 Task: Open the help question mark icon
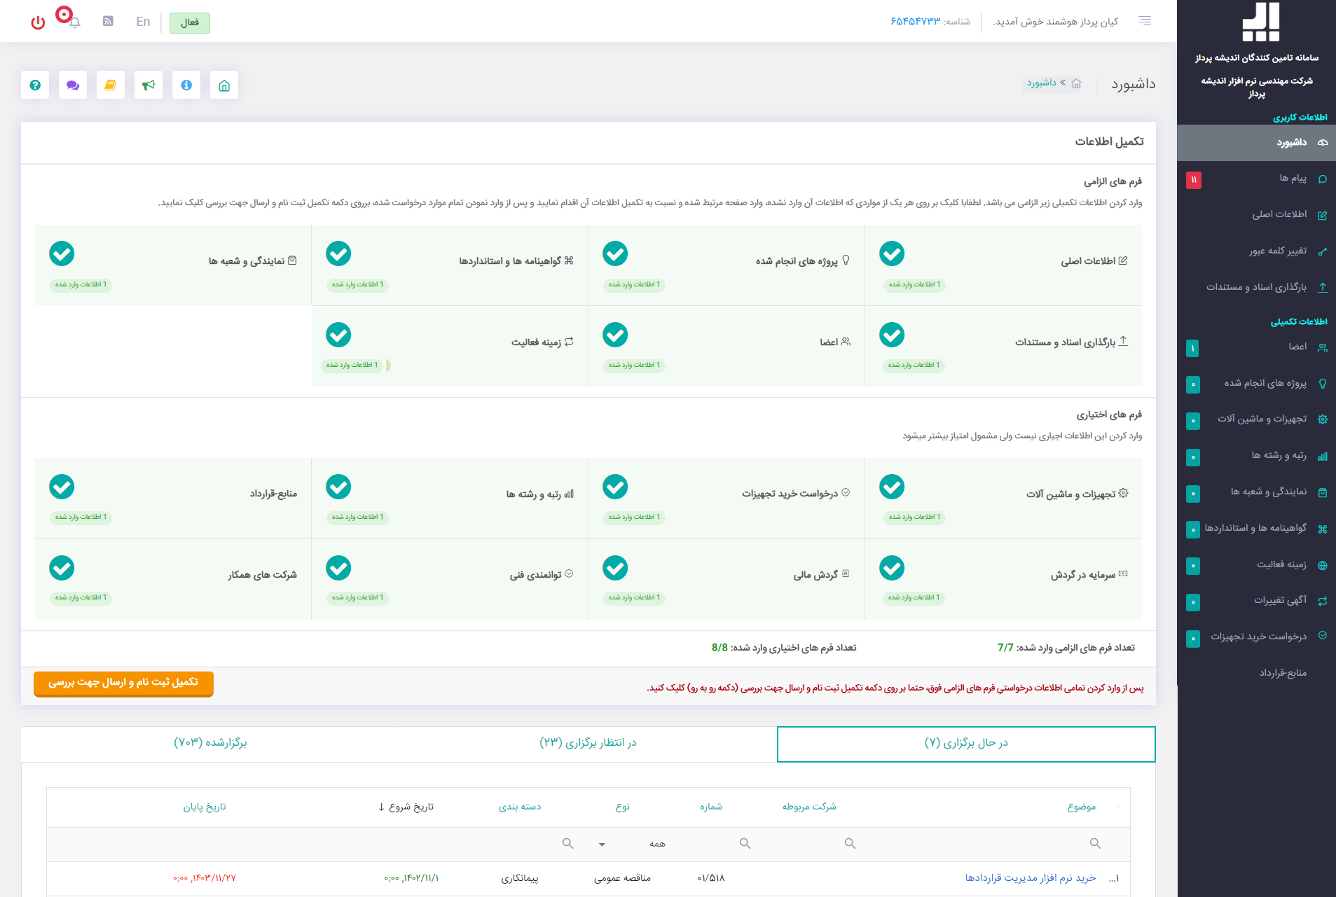(35, 85)
